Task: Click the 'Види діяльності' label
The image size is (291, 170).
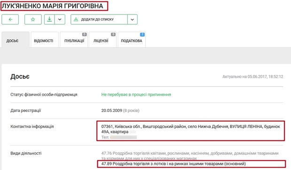Action: coord(26,153)
